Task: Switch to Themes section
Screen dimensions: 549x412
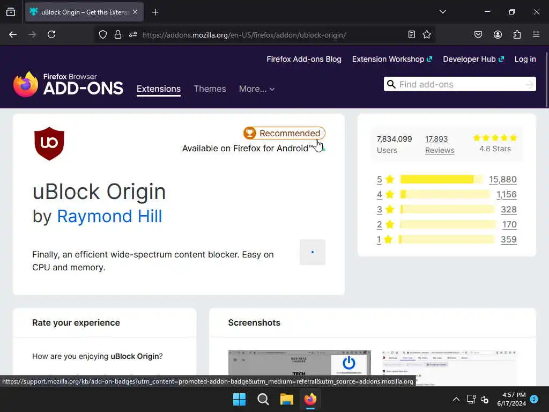Action: 210,89
